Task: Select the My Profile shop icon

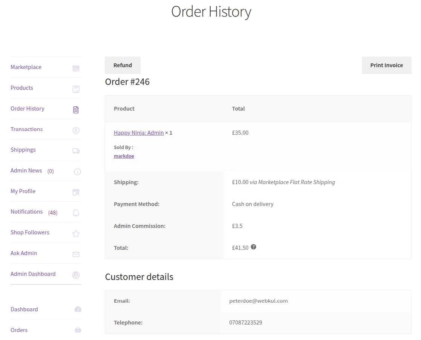Action: [x=76, y=192]
